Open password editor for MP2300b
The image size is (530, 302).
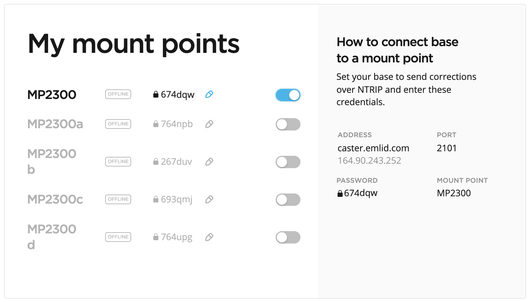209,162
